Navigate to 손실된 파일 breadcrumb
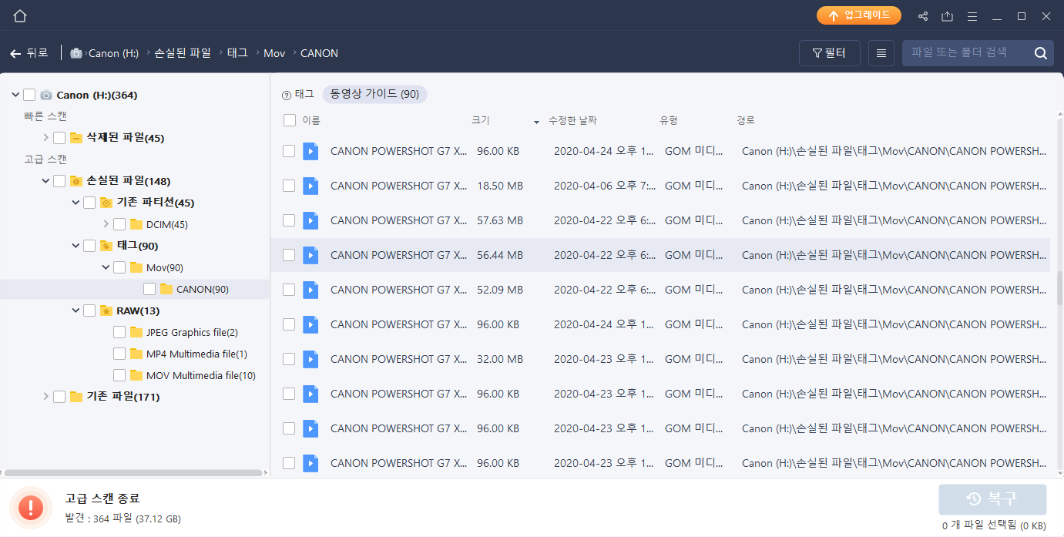This screenshot has height=537, width=1064. click(183, 53)
